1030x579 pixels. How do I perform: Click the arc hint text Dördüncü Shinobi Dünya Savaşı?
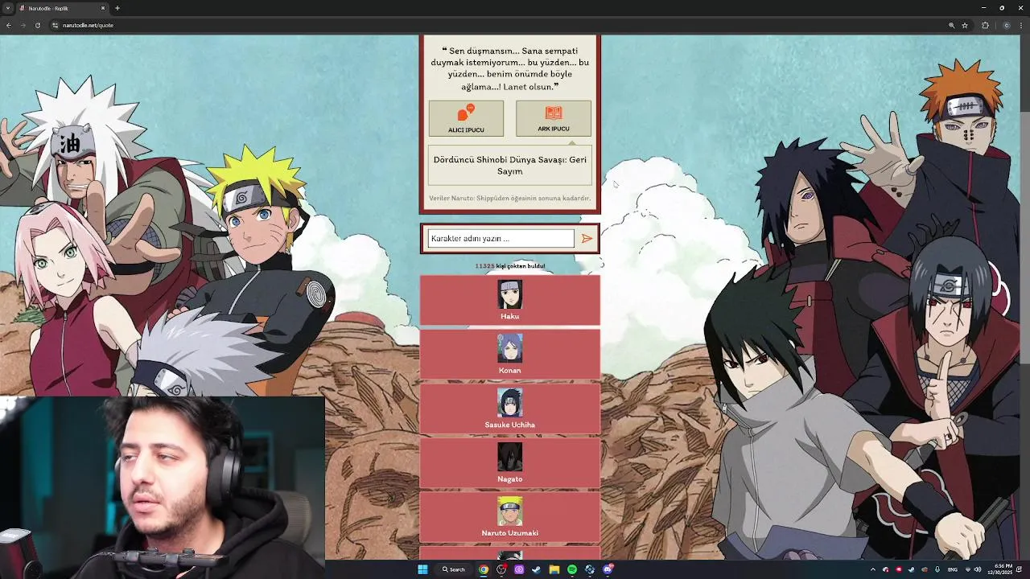click(x=510, y=165)
